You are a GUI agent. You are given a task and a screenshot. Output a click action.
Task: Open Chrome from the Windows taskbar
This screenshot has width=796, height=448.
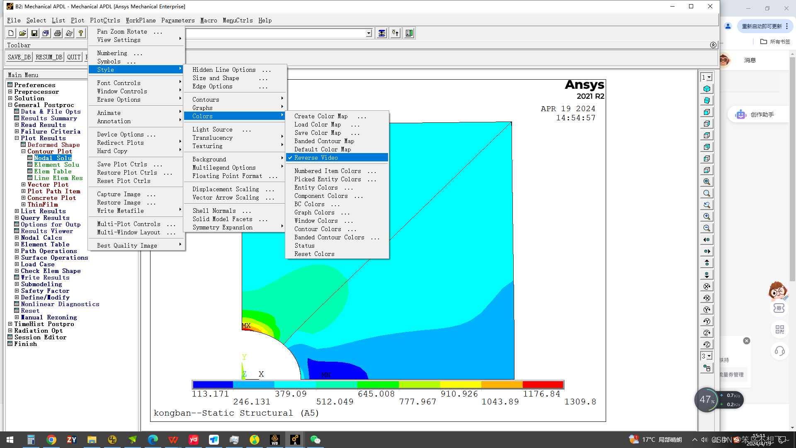coord(51,440)
